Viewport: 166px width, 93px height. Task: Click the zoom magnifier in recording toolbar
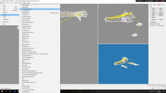coord(140,1)
